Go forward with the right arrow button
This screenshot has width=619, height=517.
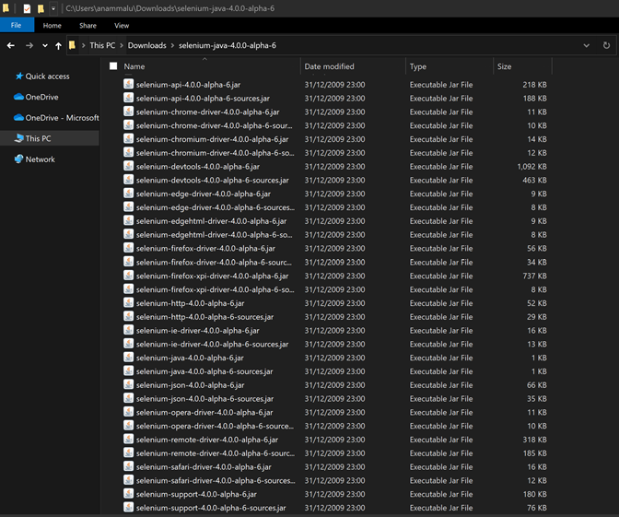coord(29,46)
